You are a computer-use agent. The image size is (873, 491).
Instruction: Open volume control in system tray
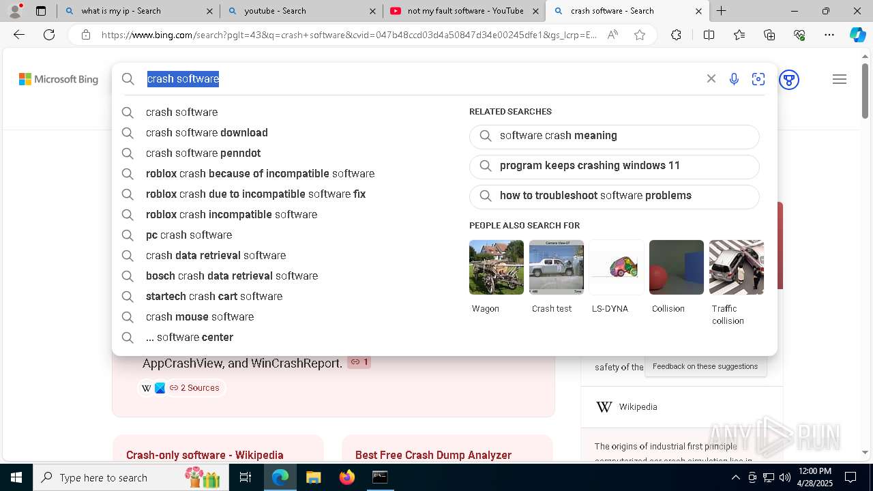[x=784, y=477]
